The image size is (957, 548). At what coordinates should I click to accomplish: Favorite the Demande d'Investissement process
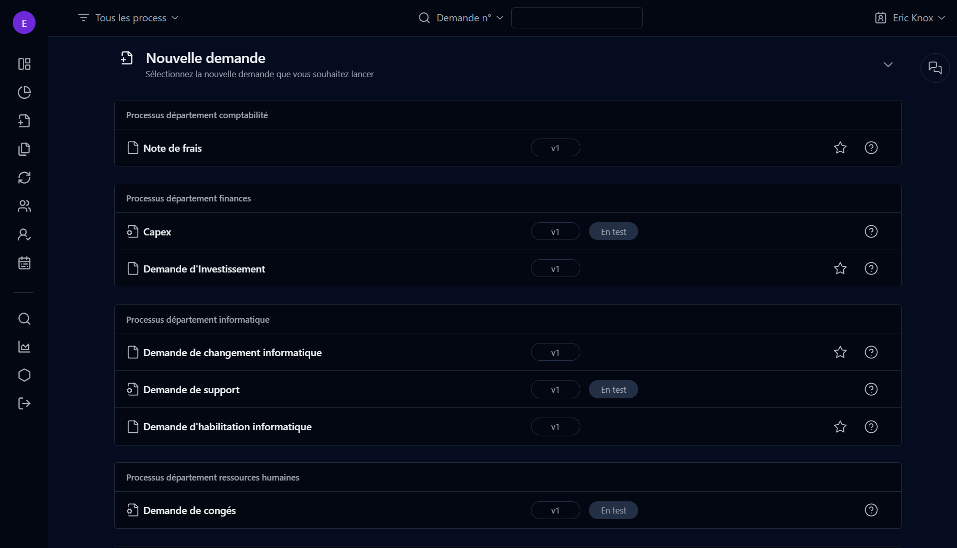coord(840,268)
